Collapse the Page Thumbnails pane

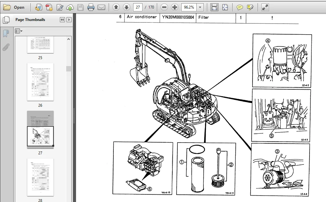62,20
